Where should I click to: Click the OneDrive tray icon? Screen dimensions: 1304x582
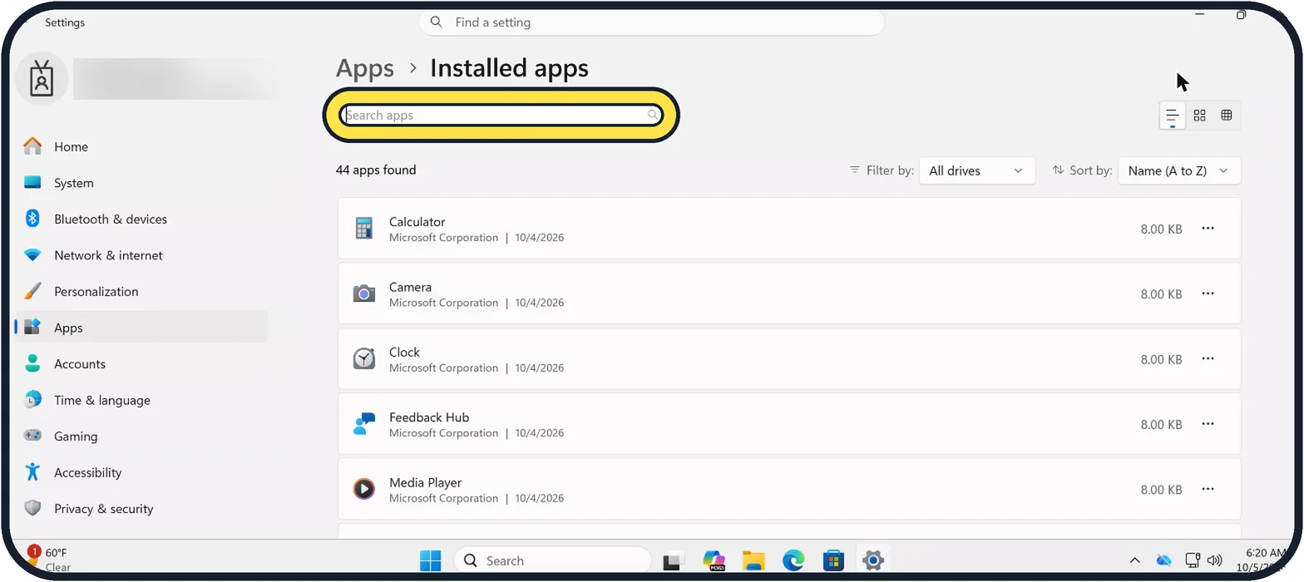point(1163,561)
